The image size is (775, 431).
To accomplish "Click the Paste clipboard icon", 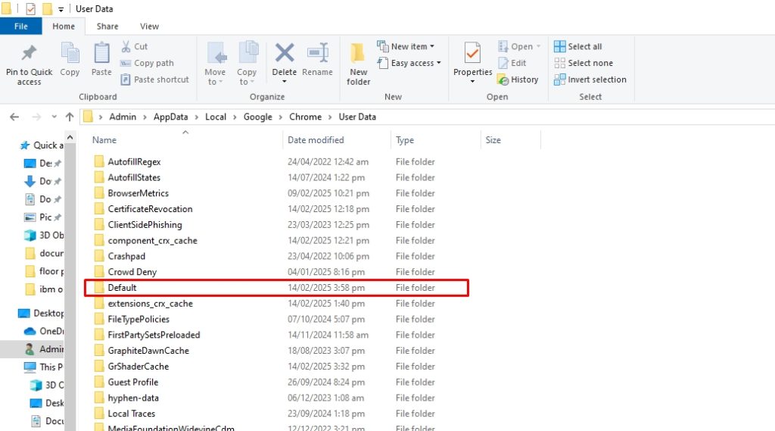I will click(x=101, y=53).
